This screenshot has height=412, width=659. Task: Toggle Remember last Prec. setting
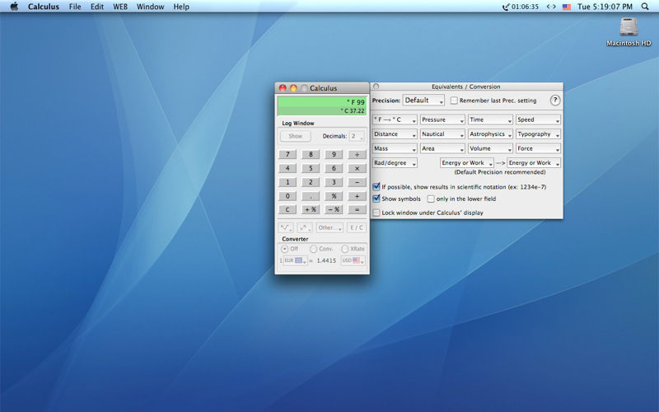click(454, 101)
